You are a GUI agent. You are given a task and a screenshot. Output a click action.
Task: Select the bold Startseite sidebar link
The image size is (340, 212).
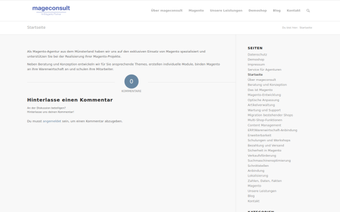click(x=255, y=75)
